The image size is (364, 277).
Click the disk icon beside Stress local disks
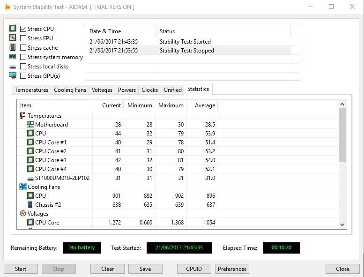(13, 67)
